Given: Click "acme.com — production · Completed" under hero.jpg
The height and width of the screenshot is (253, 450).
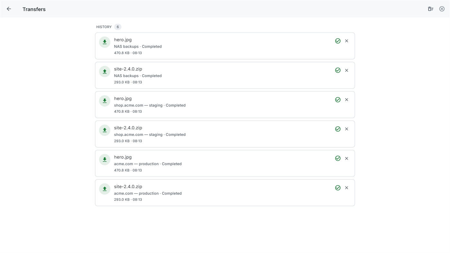Looking at the screenshot, I should coord(148,164).
